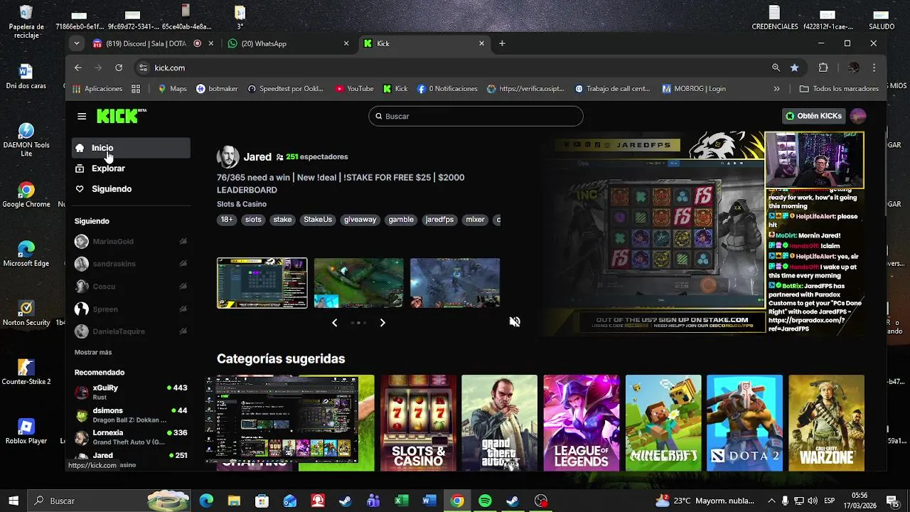Open Excel from the taskbar
Viewport: 910px width, 512px height.
coord(401,501)
